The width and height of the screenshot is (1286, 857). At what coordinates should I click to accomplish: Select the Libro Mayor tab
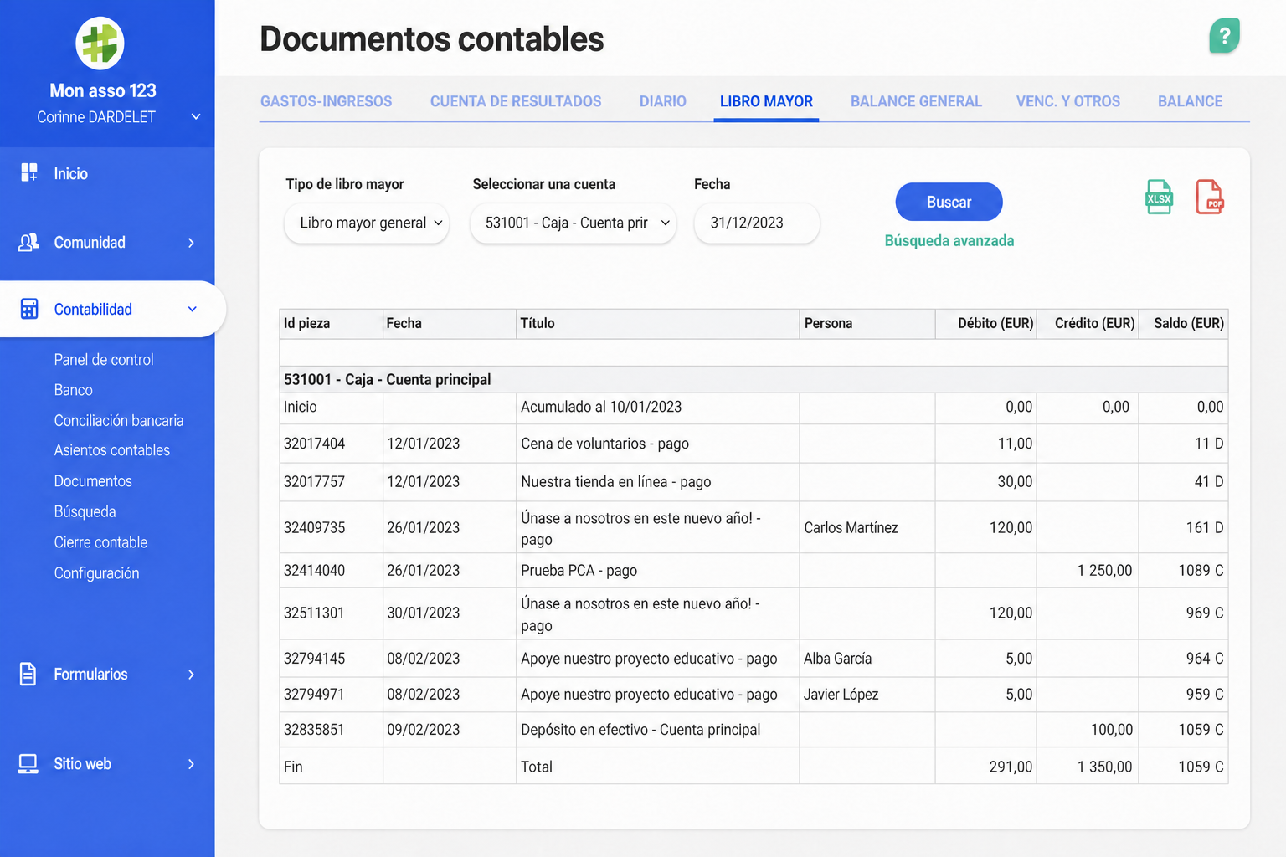766,101
